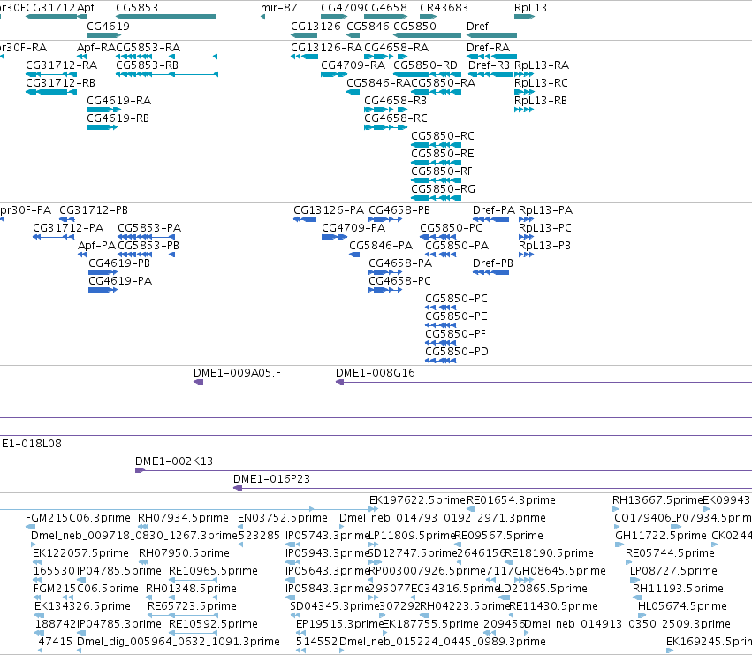The image size is (752, 655).
Task: Select transcript CG31712-RB label
Action: pyautogui.click(x=60, y=83)
